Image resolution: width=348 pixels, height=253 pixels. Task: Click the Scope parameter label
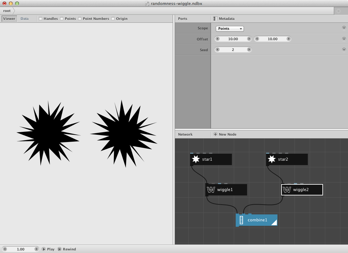[x=202, y=28]
